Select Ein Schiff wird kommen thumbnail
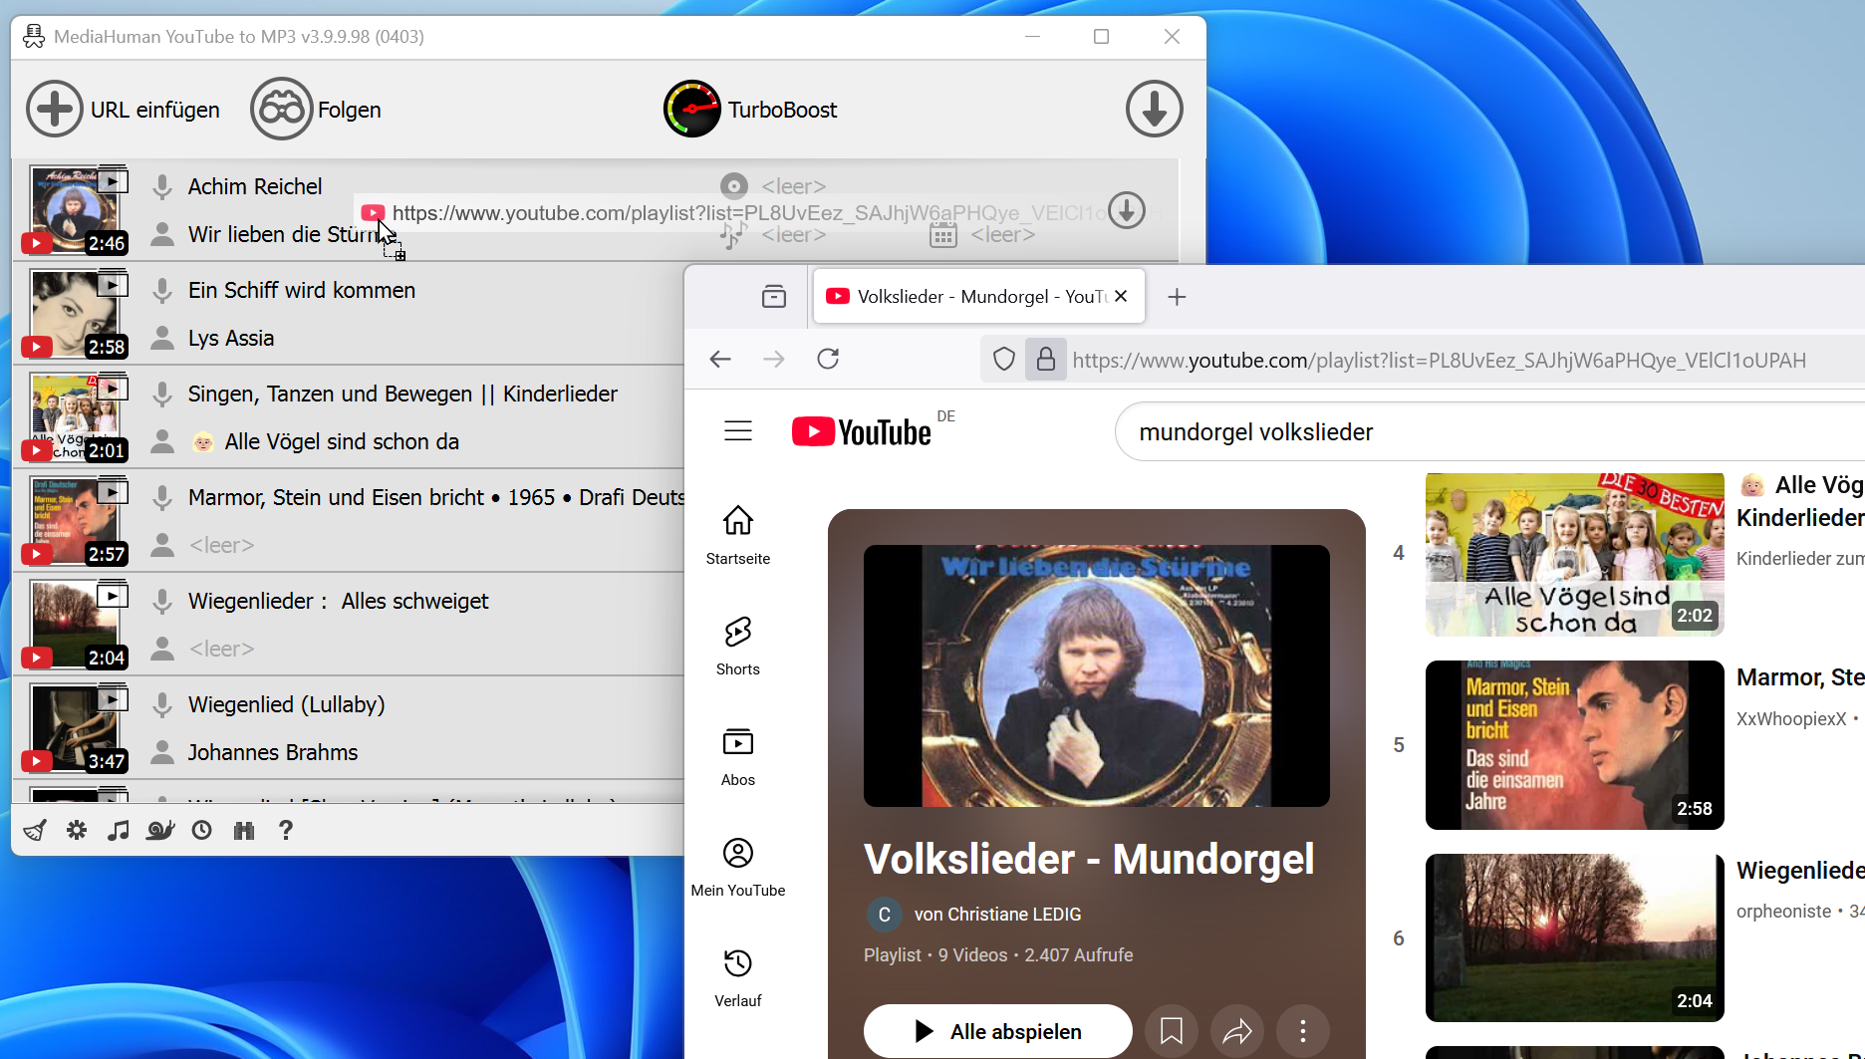Screen dimensions: 1865x1059 tap(74, 313)
